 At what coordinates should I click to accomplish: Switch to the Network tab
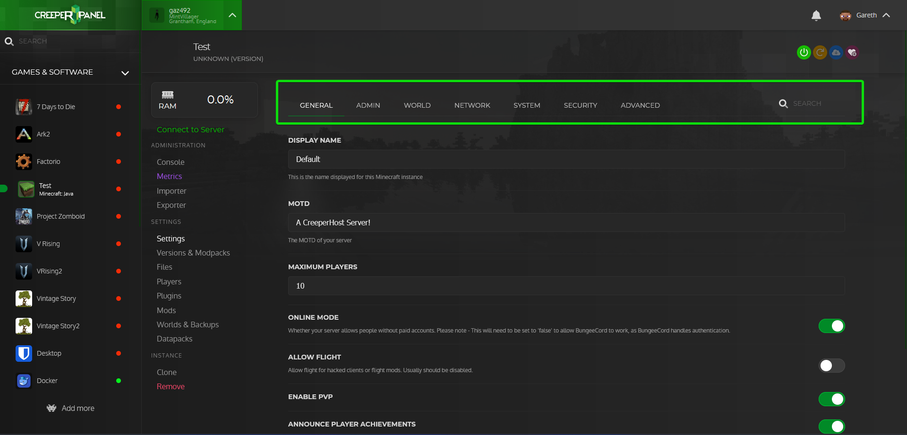coord(472,105)
